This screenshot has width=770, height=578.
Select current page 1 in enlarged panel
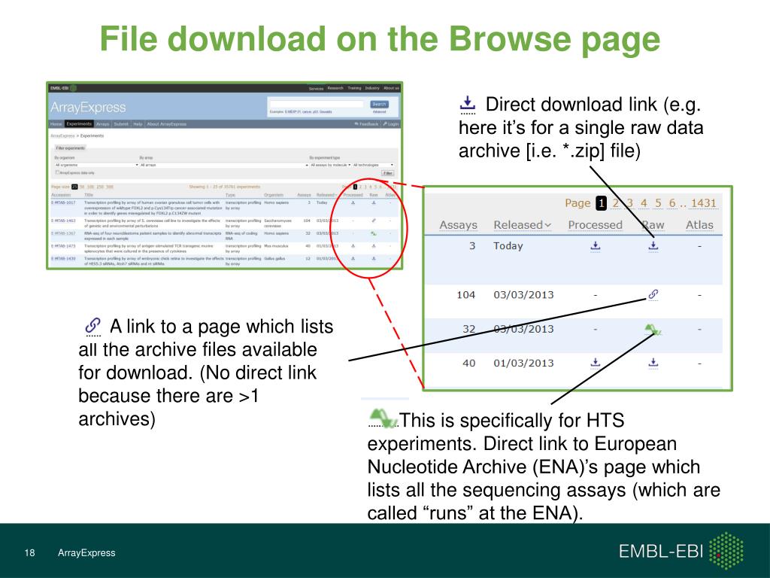(x=601, y=203)
